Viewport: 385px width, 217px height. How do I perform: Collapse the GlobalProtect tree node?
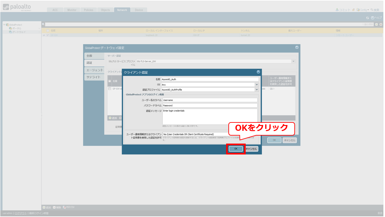[x=4, y=25]
